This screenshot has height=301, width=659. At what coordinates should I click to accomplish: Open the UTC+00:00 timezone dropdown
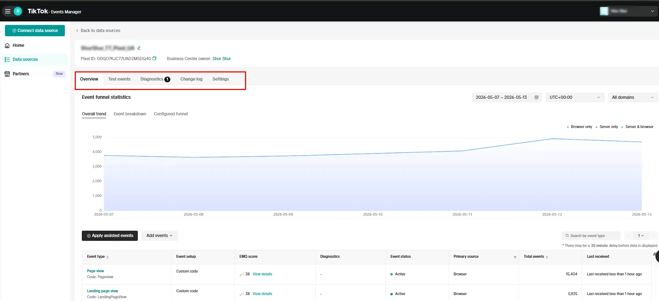575,97
